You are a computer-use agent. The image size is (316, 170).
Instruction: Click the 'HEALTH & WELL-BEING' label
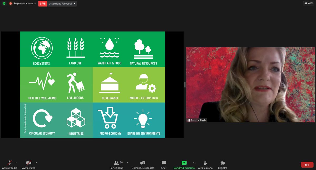[x=42, y=98]
